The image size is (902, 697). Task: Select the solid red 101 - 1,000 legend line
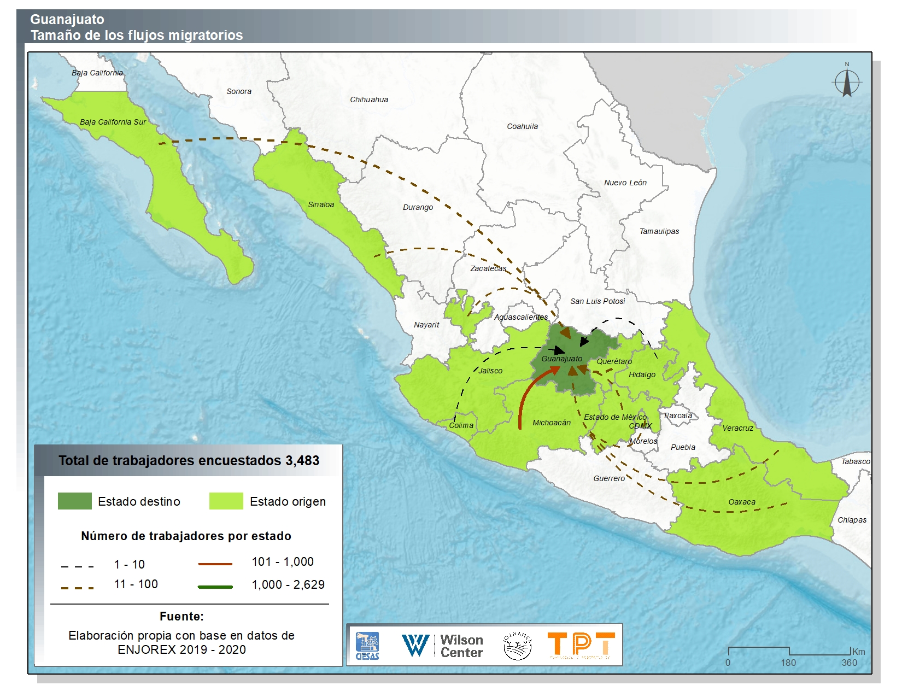coord(215,563)
